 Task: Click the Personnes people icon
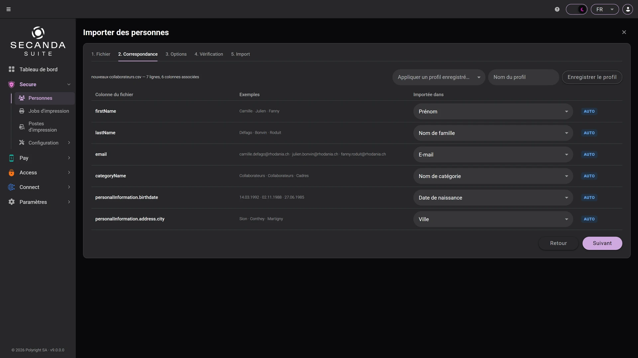tap(22, 98)
